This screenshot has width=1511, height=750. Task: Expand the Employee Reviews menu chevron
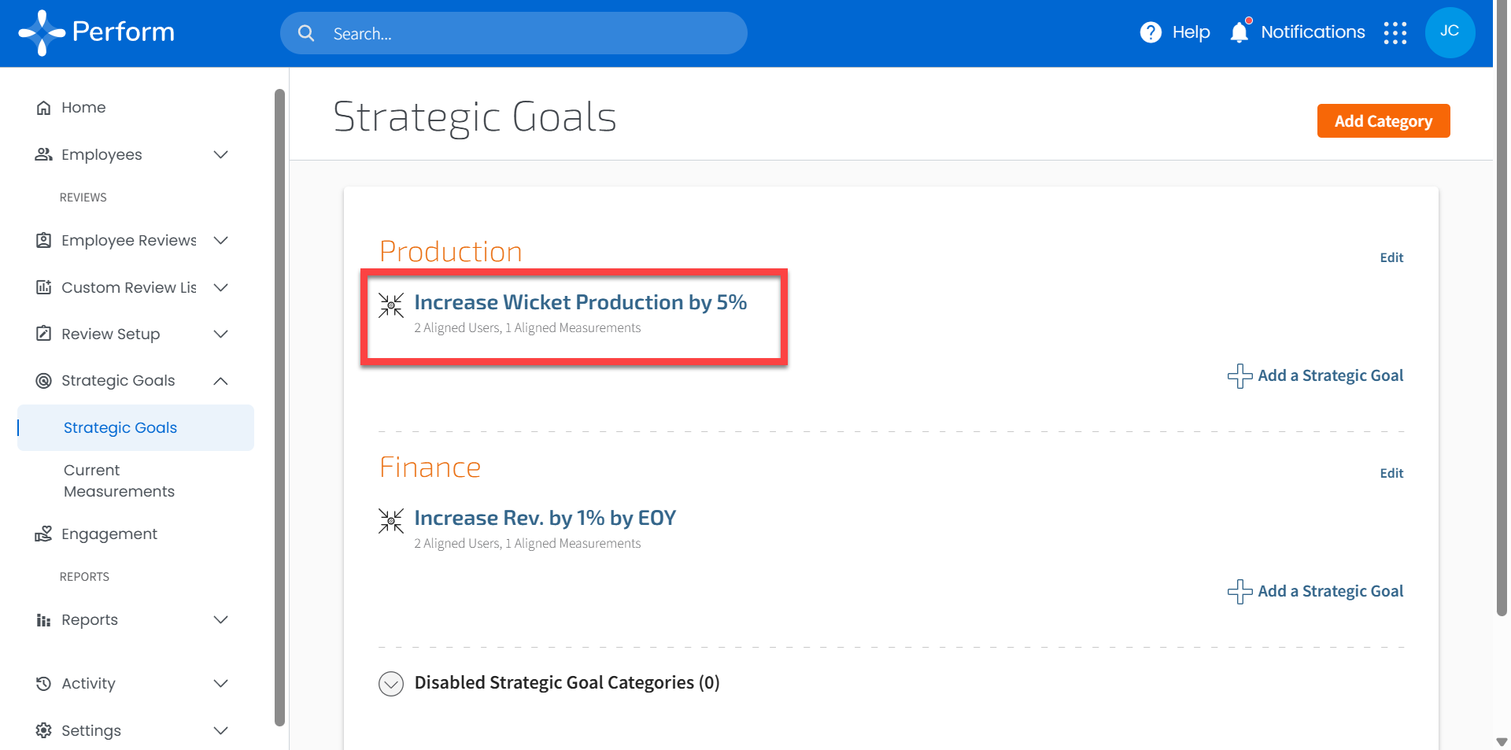221,241
